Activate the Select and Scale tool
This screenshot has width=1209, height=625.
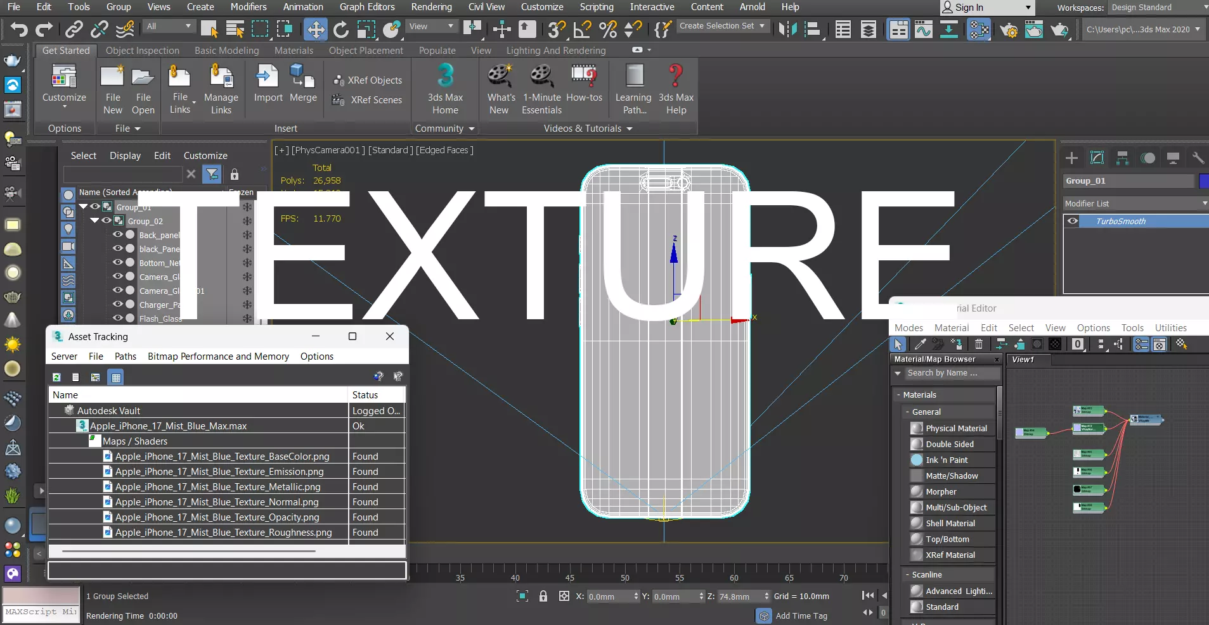click(x=366, y=29)
